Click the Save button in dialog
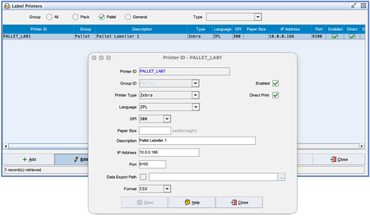The height and width of the screenshot is (220, 370). [144, 202]
